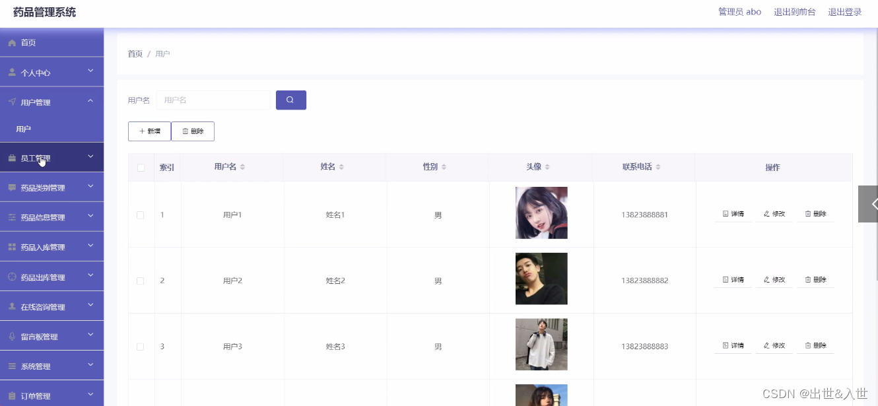Click into the 用户名 search field
This screenshot has height=406, width=878.
click(x=213, y=100)
